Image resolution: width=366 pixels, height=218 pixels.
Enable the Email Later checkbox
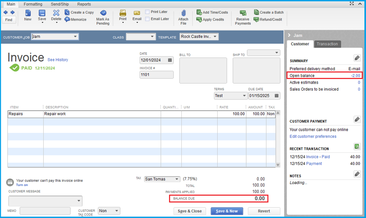click(x=147, y=19)
